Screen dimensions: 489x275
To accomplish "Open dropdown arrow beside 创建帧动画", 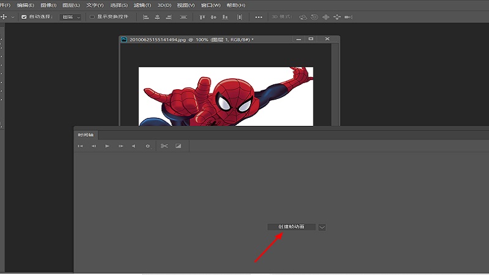I will 322,227.
